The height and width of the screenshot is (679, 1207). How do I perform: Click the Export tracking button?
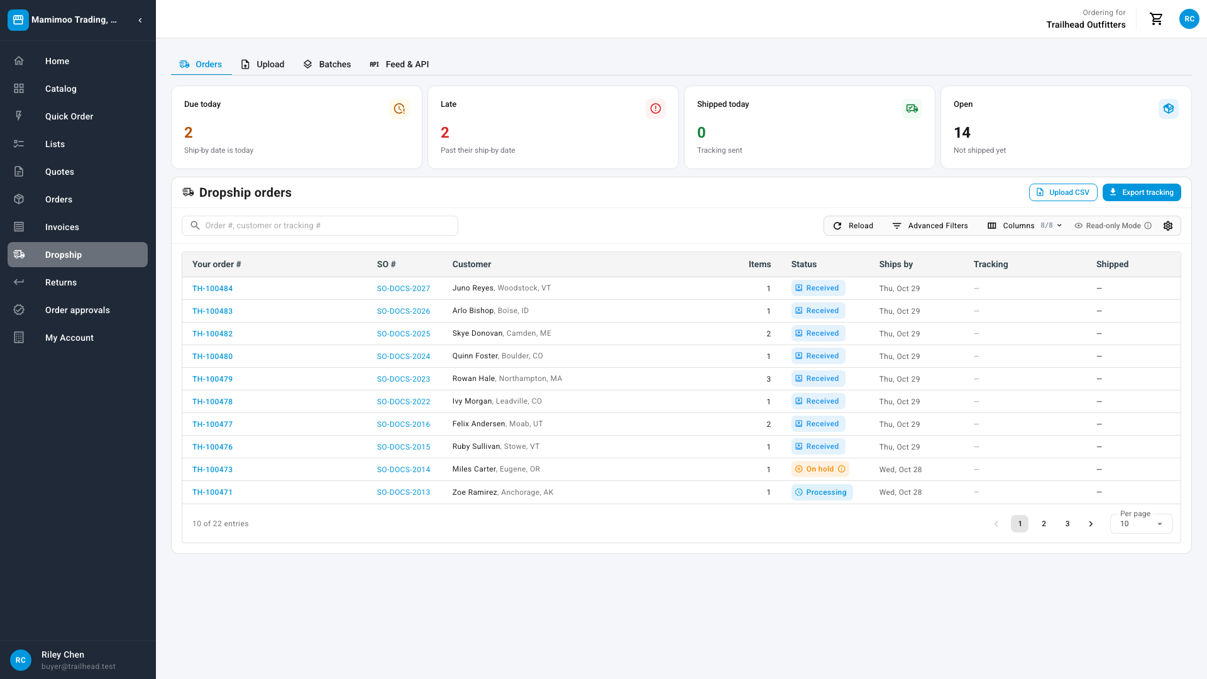coord(1142,192)
